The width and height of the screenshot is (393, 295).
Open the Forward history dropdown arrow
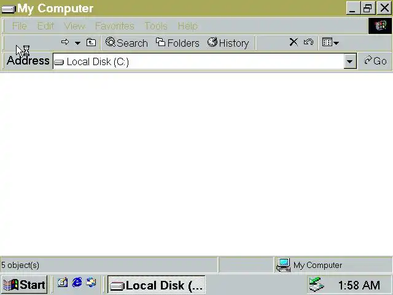(x=78, y=43)
